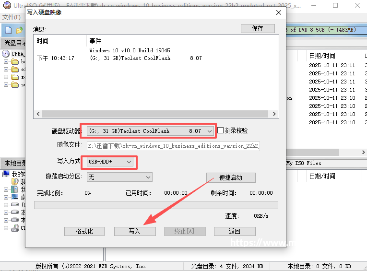Expand the My Documents node in local tree
Screen dimensions: 367x271
tap(6, 189)
